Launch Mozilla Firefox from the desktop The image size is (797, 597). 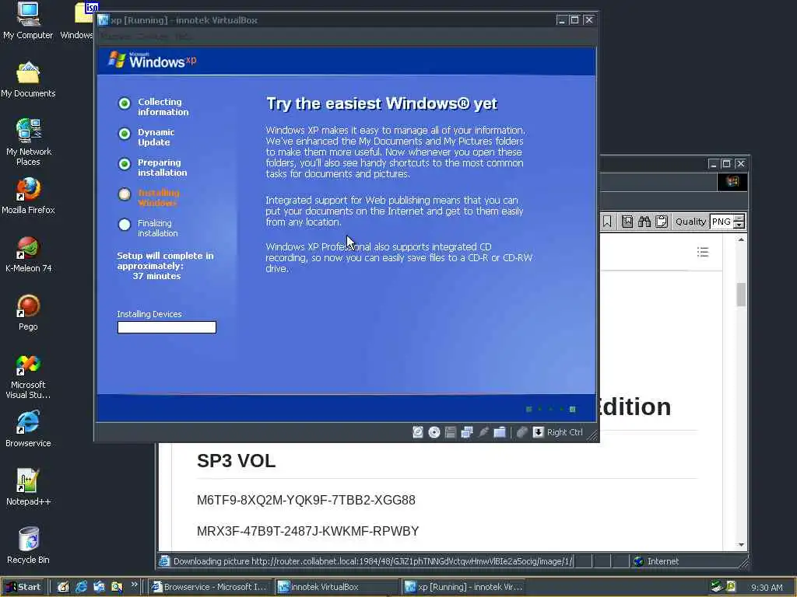click(28, 196)
